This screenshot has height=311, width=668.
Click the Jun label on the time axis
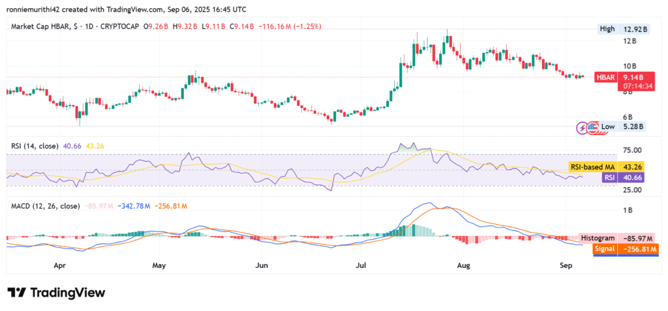[x=261, y=265]
